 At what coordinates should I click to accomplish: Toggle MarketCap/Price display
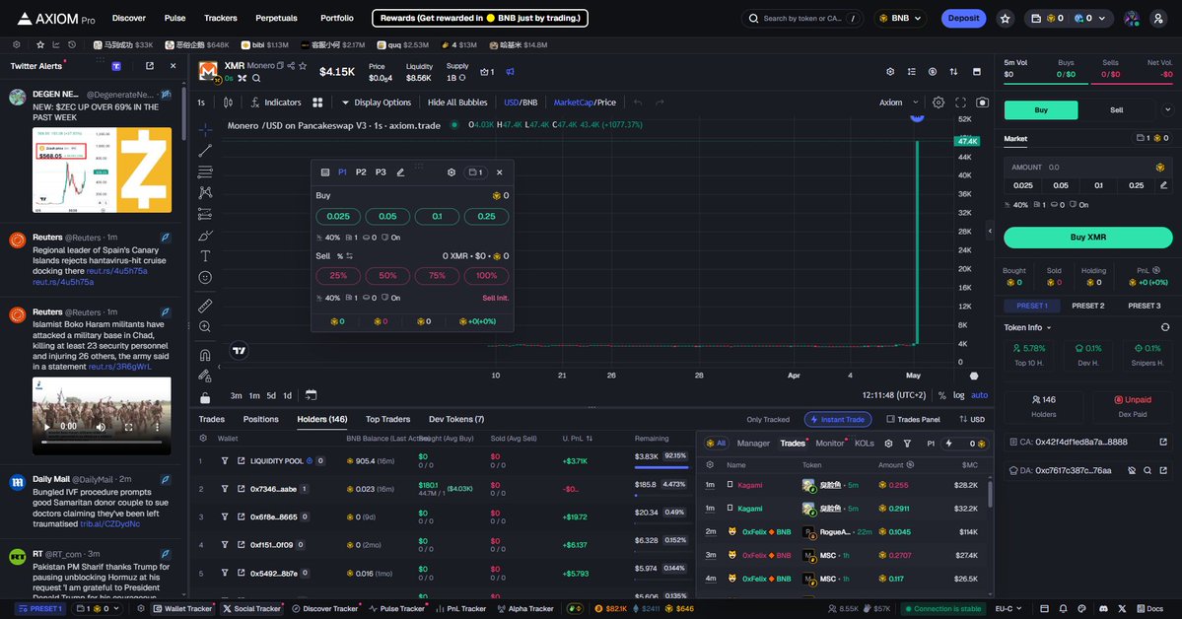(585, 103)
